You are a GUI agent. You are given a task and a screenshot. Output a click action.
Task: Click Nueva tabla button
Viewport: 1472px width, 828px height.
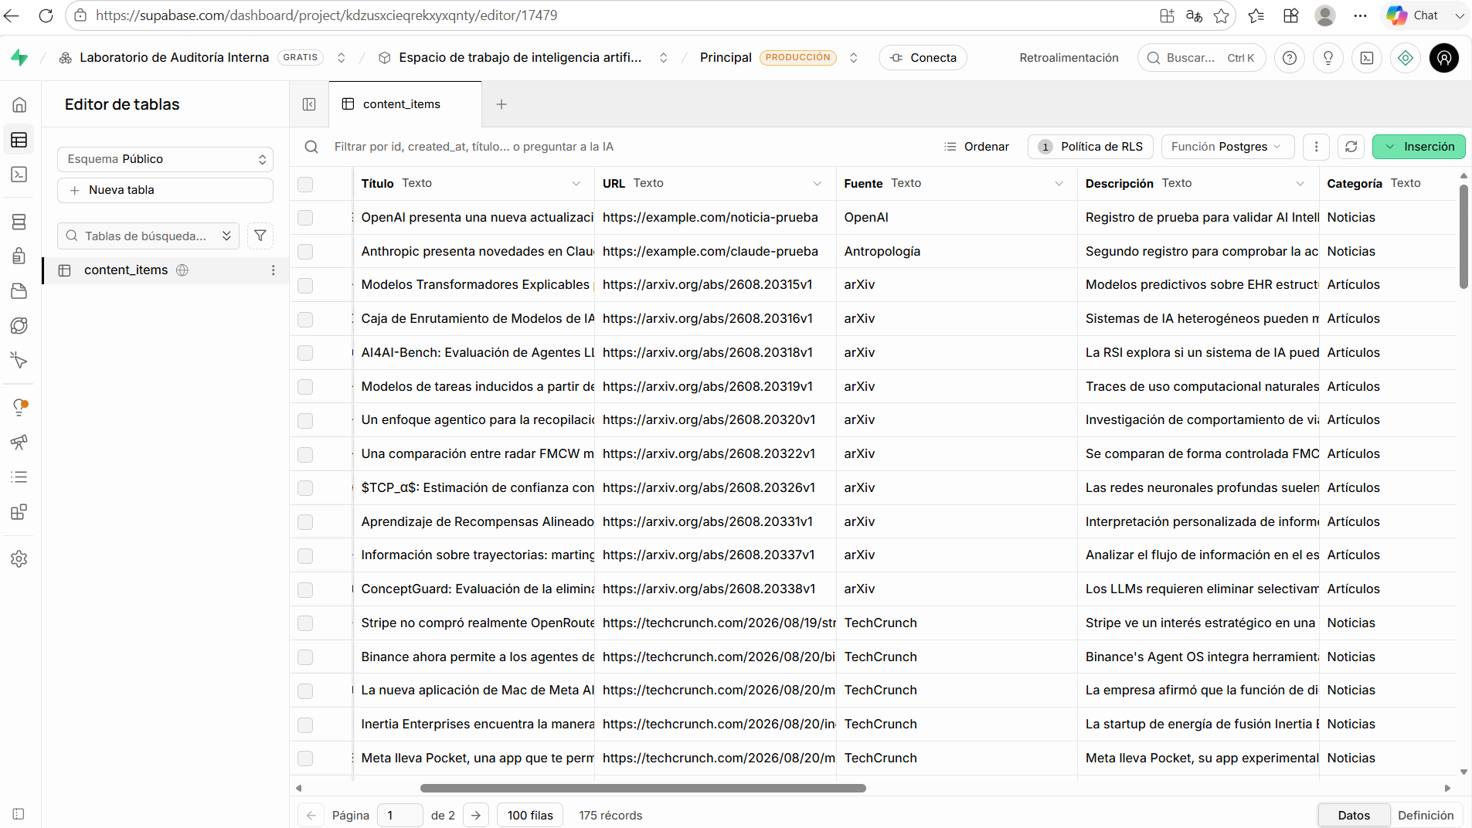coord(165,190)
